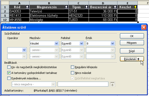The width and height of the screenshot is (149, 96).
Task: Close the Általános szűrő dialog
Action: click(x=144, y=27)
